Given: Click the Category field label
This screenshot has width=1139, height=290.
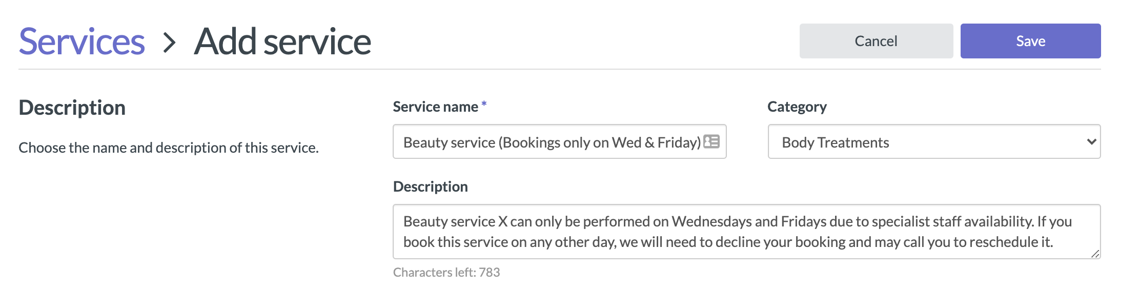Looking at the screenshot, I should (797, 107).
